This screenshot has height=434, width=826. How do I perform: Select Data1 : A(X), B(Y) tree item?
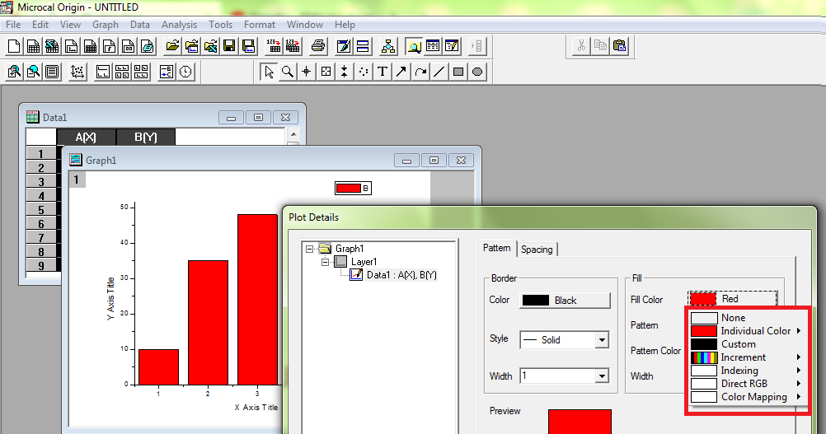coord(401,275)
